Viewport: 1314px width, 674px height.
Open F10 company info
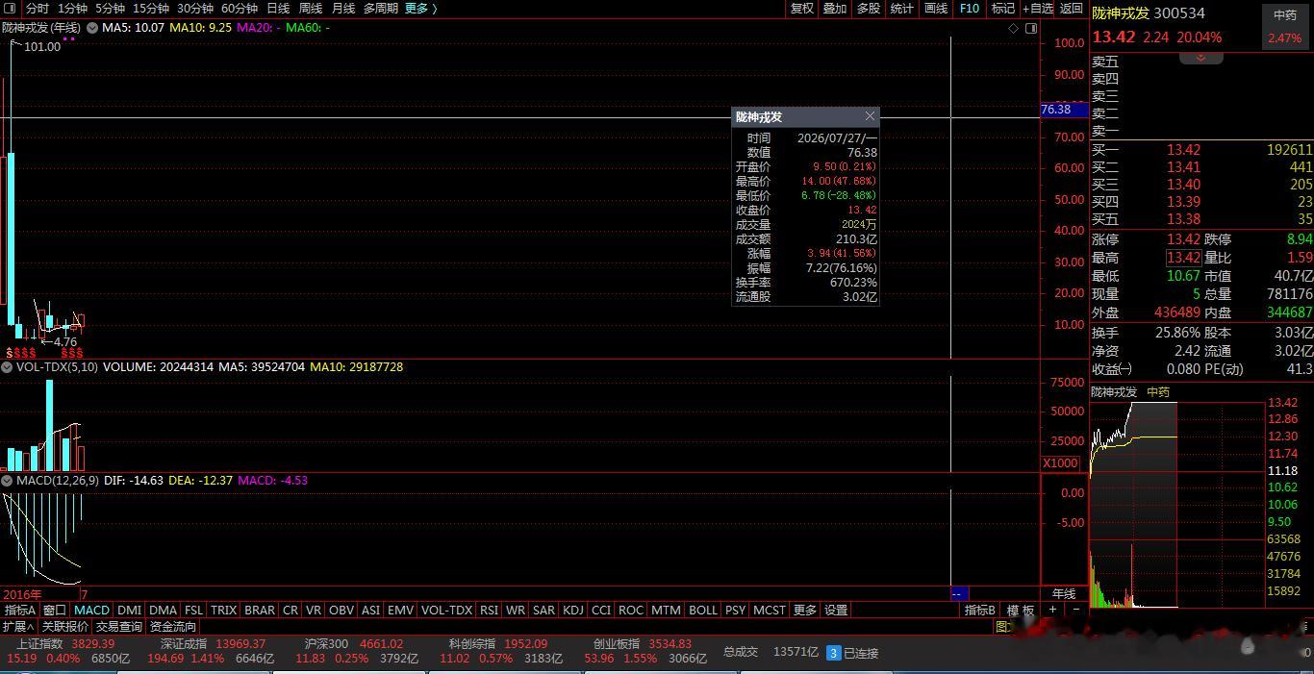click(970, 9)
